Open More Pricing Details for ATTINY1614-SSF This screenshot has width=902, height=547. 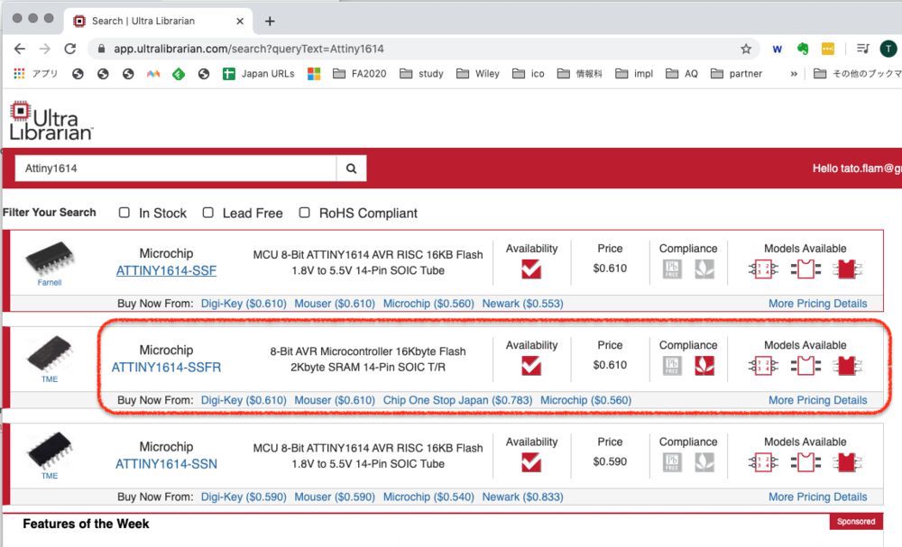pos(817,304)
